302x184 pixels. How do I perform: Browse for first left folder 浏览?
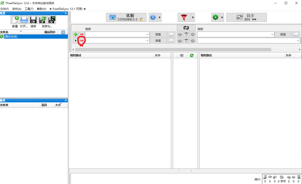coord(158,34)
